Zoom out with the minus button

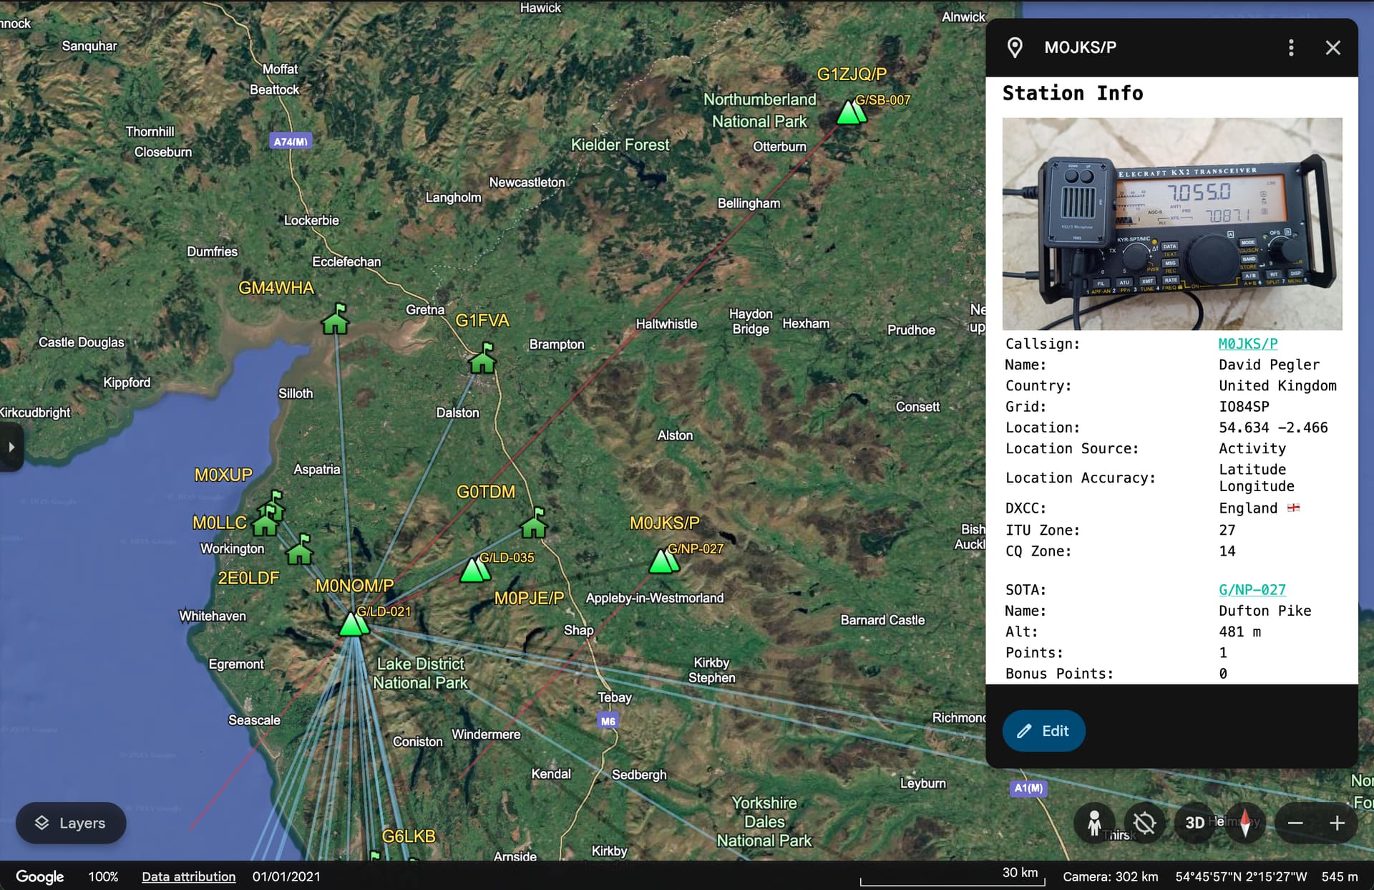pyautogui.click(x=1295, y=823)
